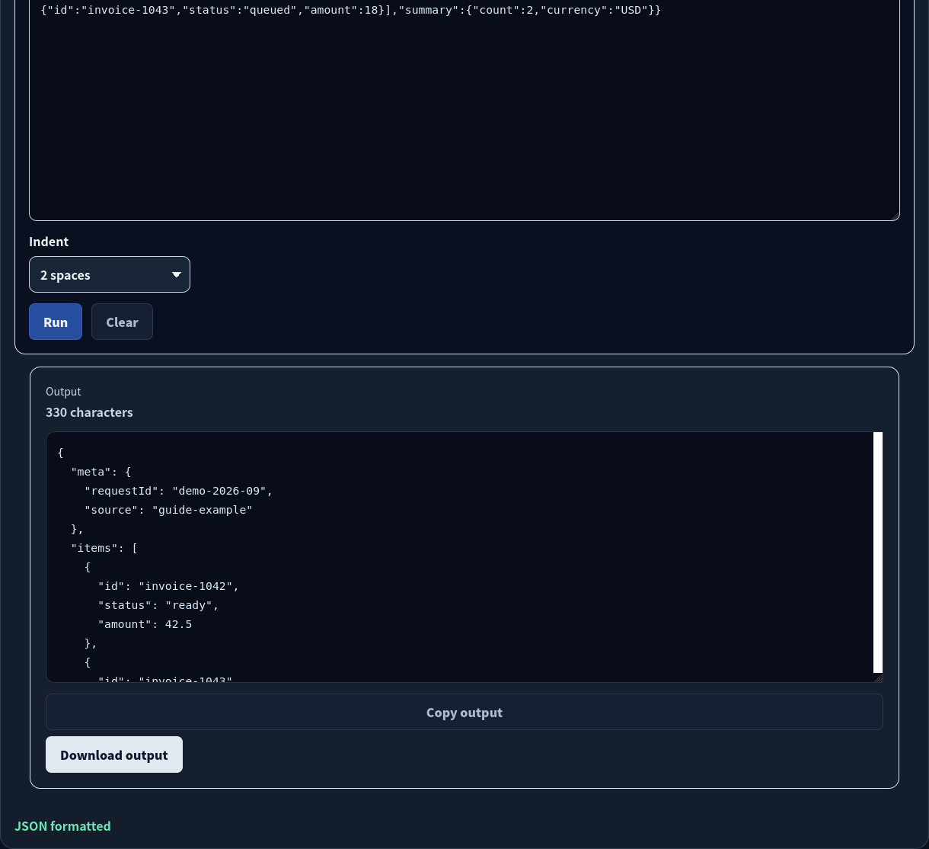
Task: Click the Download output button
Action: point(114,754)
